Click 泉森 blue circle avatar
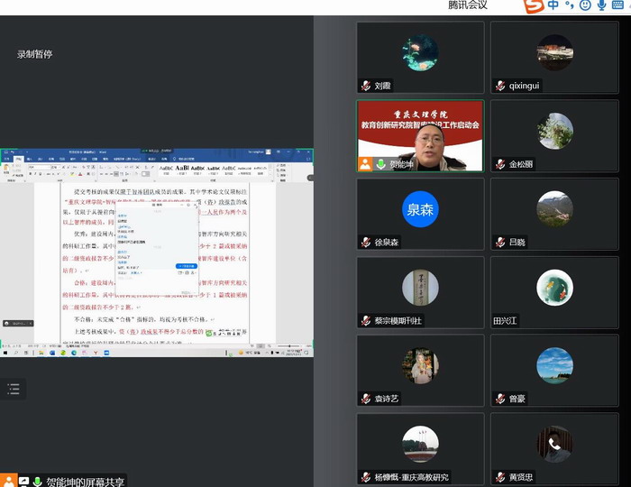Image resolution: width=631 pixels, height=487 pixels. point(420,209)
